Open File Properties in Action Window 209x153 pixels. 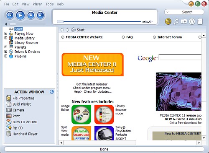click(23, 98)
